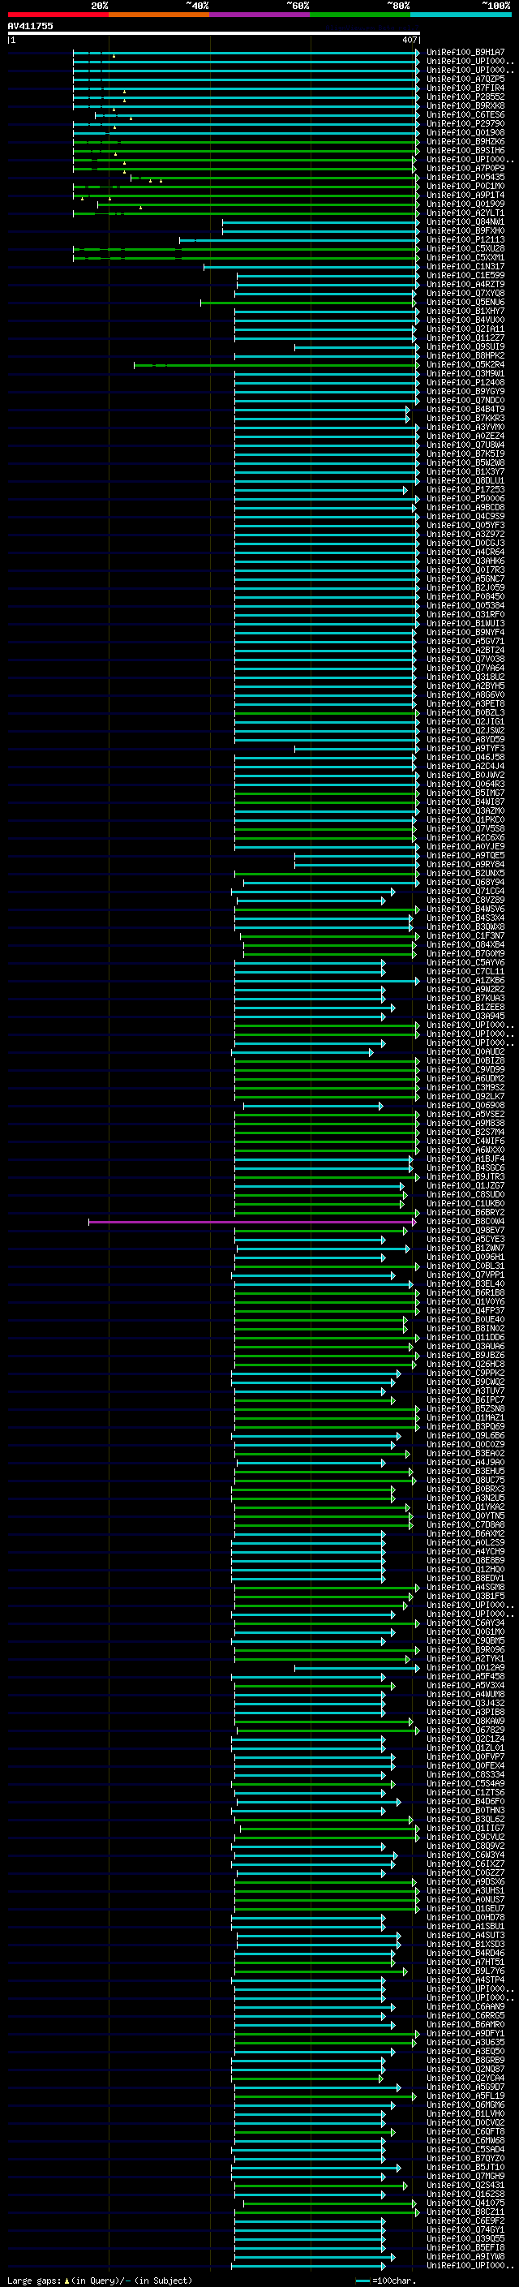The image size is (519, 2287).
Task: Open hit UniRef100_P12113
Action: 465,239
